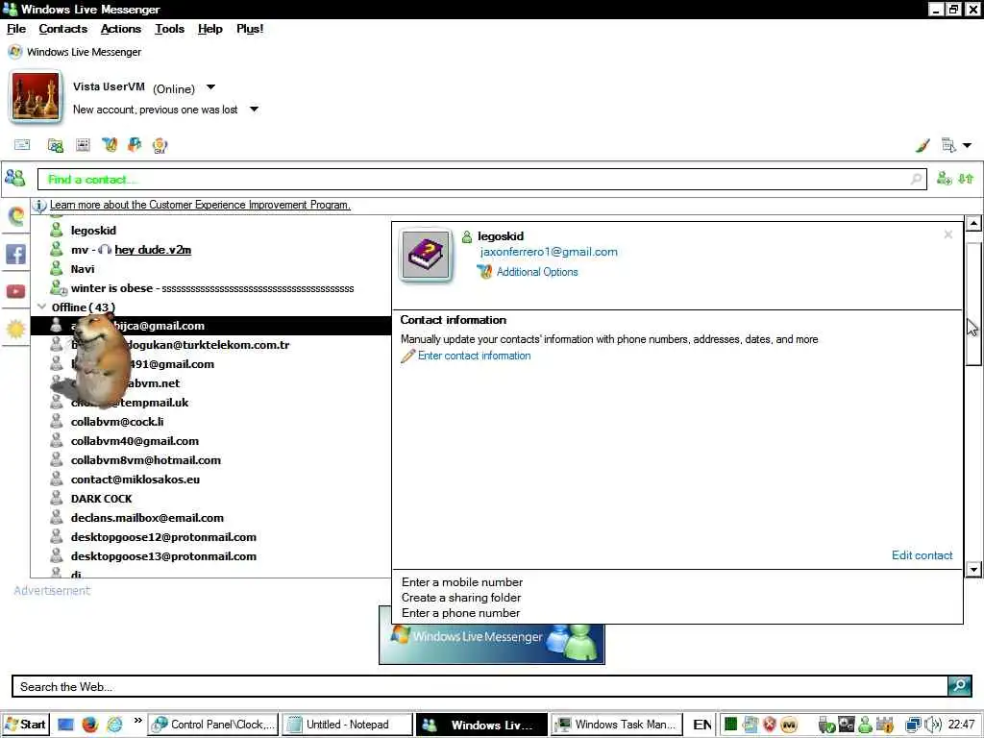Open the Facebook tab in left sidebar
The width and height of the screenshot is (984, 738).
[x=15, y=254]
